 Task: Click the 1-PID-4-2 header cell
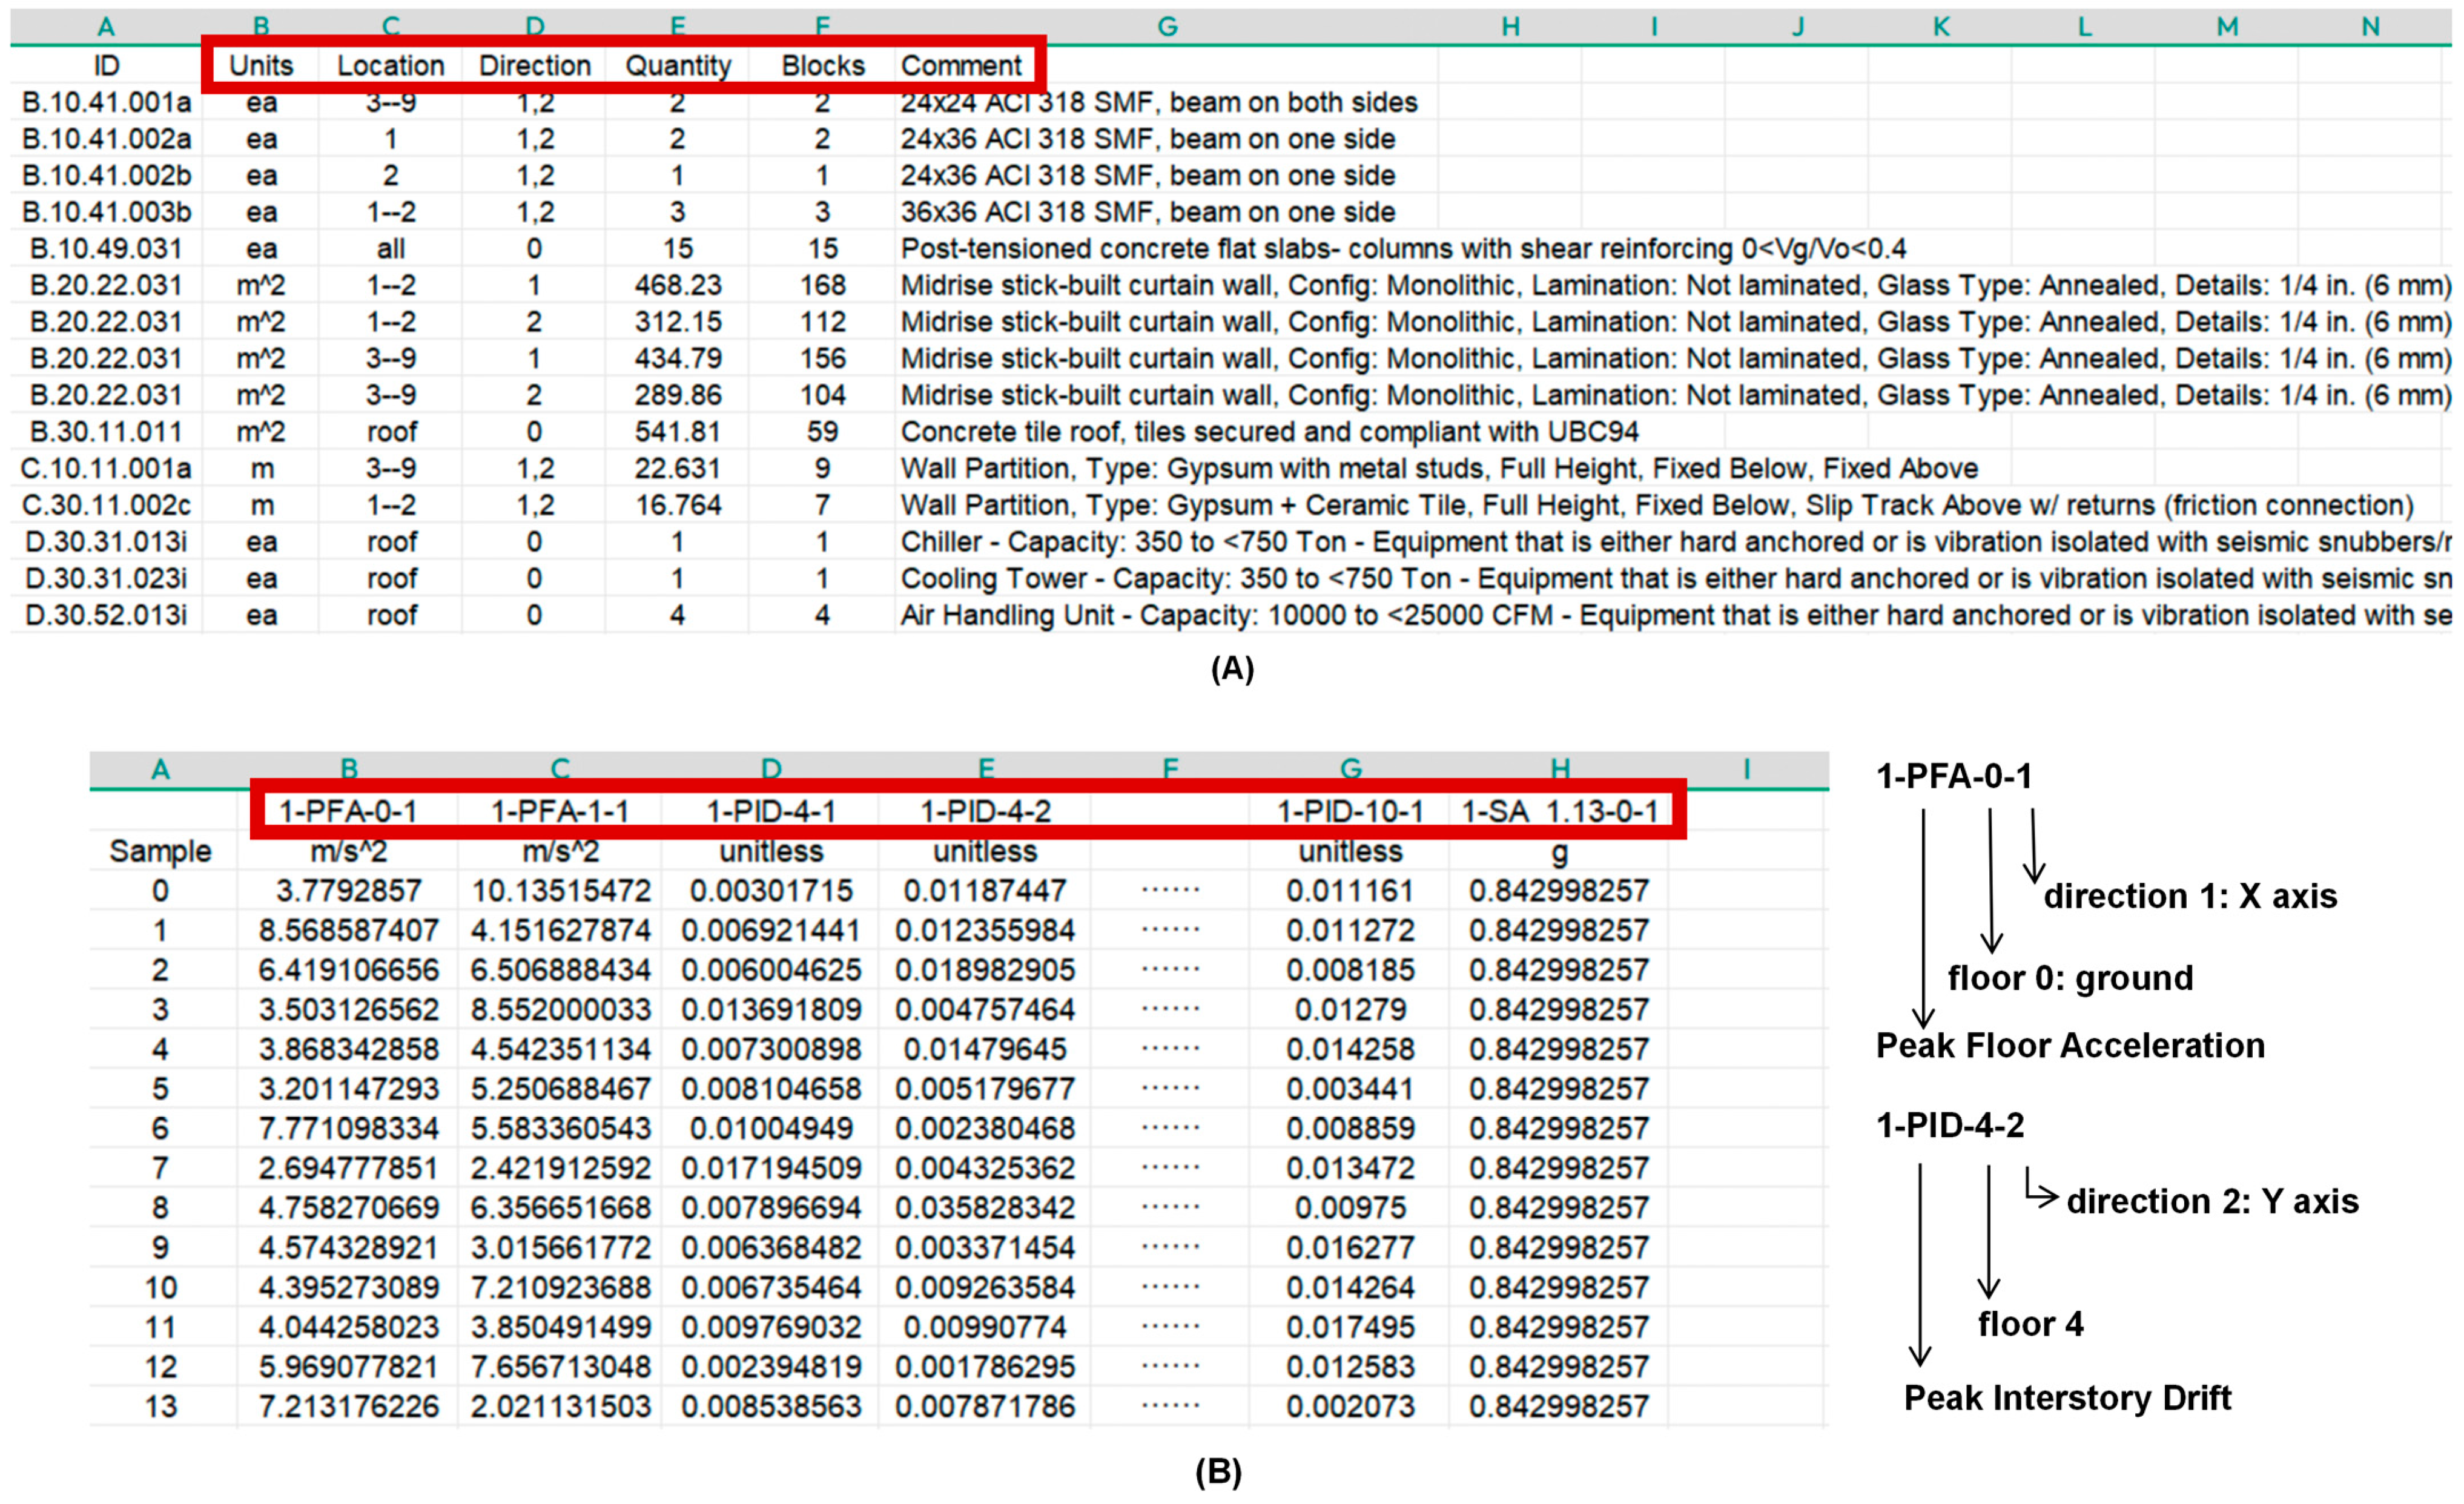tap(985, 811)
